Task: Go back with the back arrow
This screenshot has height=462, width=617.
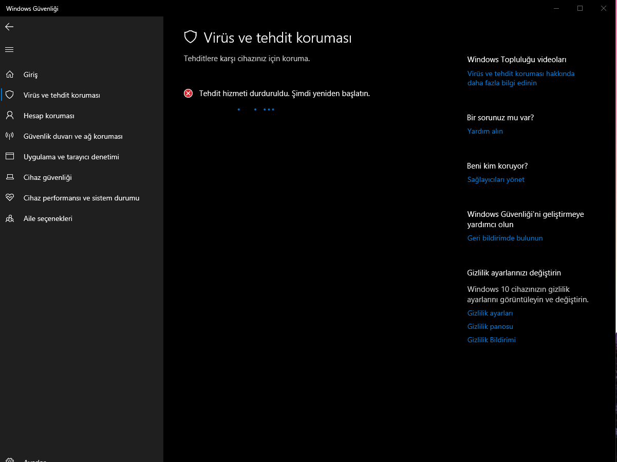Action: [x=9, y=27]
